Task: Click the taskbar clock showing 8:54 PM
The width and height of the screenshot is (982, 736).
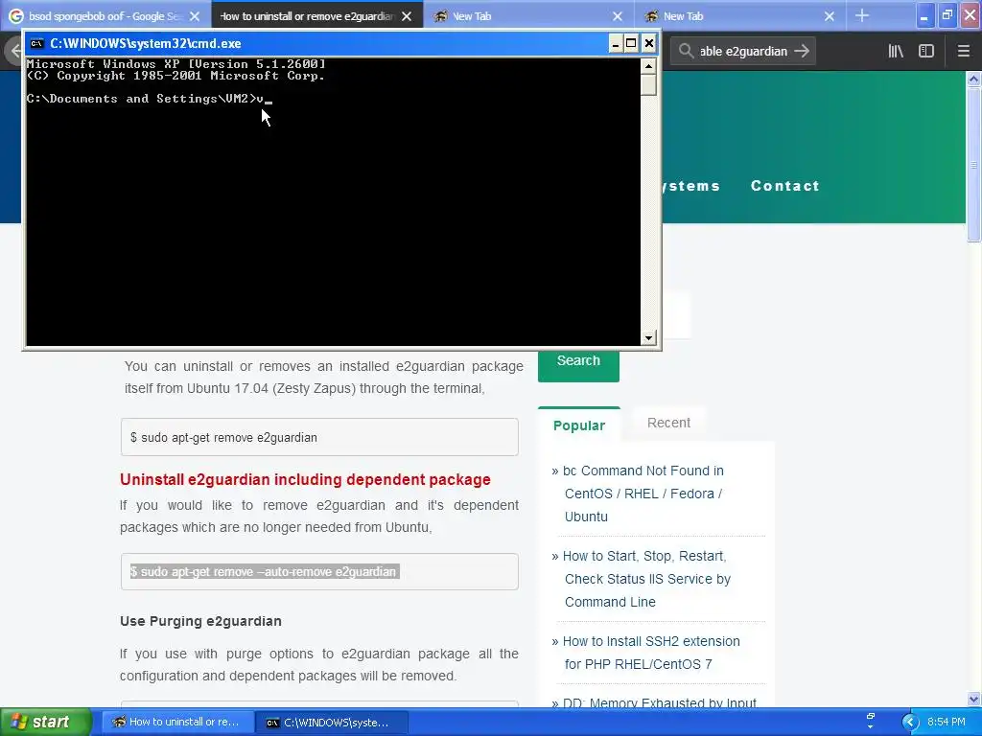Action: pyautogui.click(x=947, y=723)
